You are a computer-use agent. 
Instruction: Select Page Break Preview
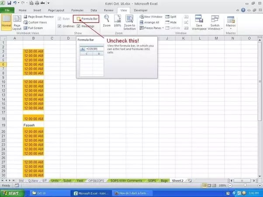[38, 17]
